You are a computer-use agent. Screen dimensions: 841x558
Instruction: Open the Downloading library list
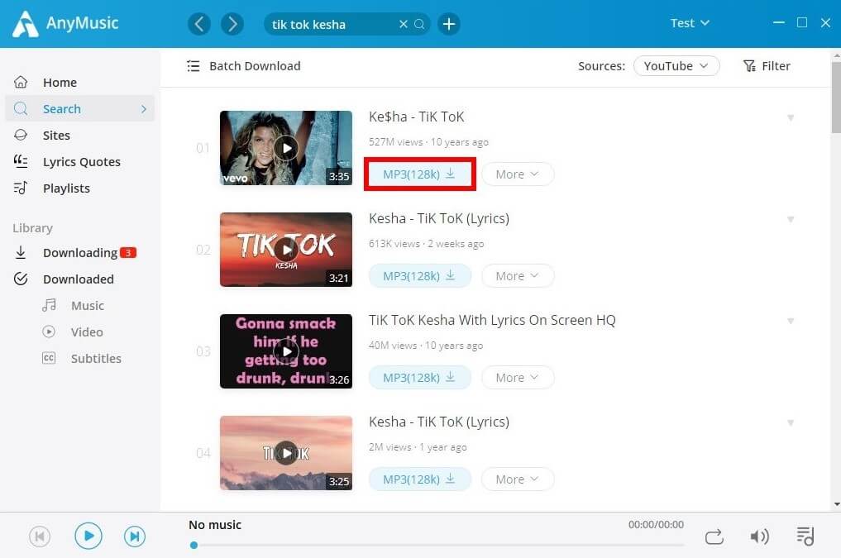pyautogui.click(x=80, y=252)
